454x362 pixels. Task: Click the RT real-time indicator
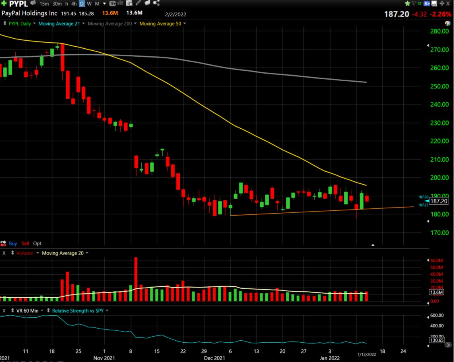click(x=419, y=4)
